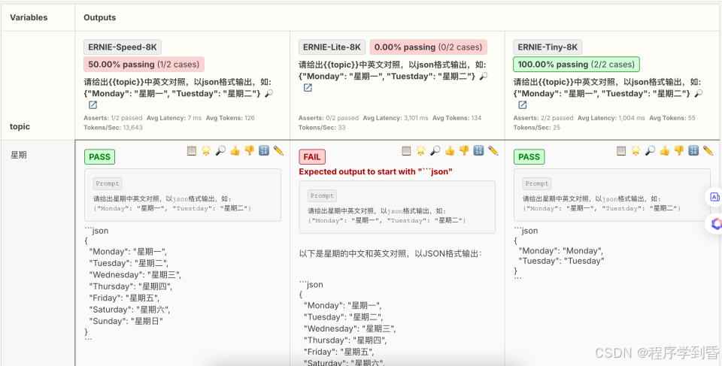Click the ERNIE-Tiny-8K model badge
This screenshot has width=722, height=366.
[548, 47]
